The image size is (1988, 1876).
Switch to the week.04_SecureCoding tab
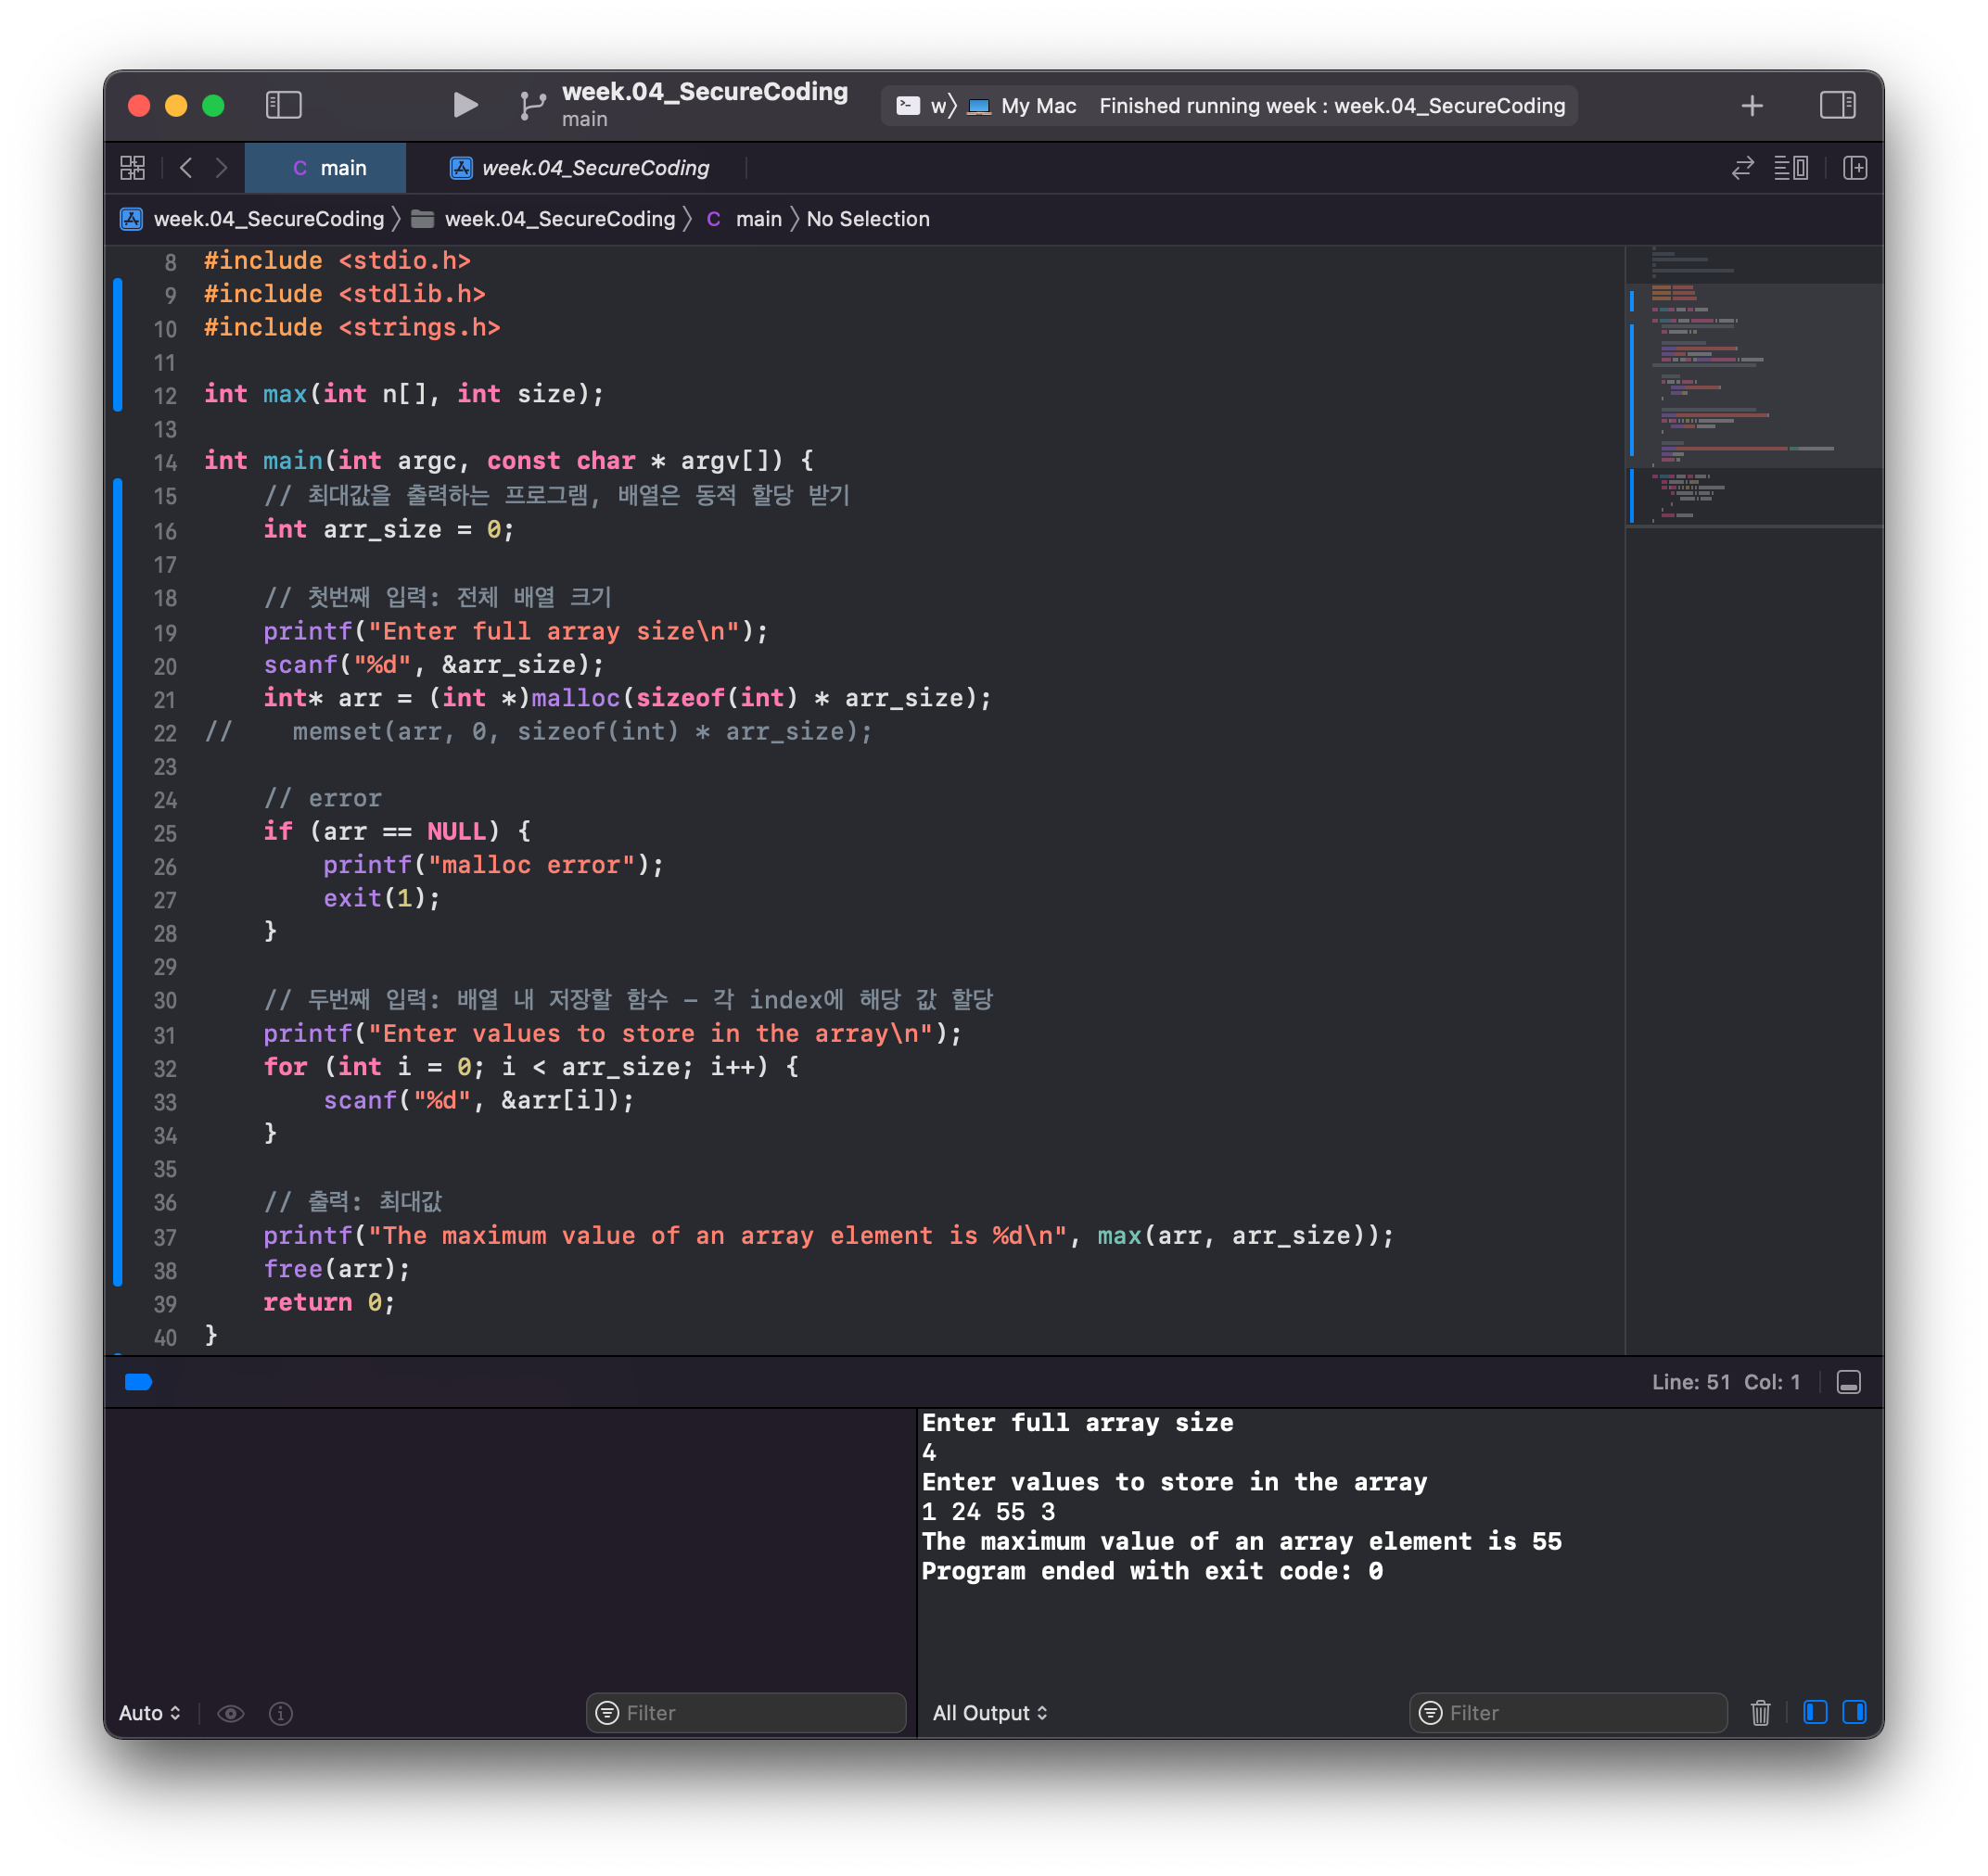pyautogui.click(x=594, y=168)
